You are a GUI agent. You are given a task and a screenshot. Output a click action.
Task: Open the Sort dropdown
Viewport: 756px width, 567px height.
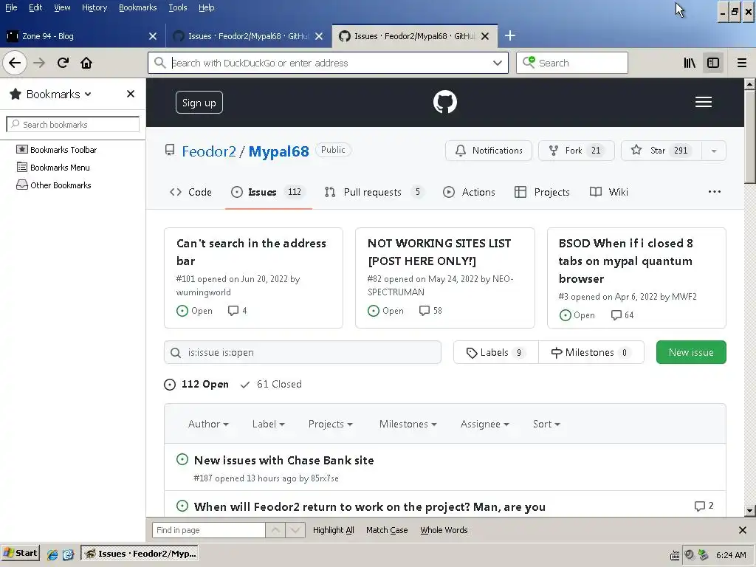(546, 424)
